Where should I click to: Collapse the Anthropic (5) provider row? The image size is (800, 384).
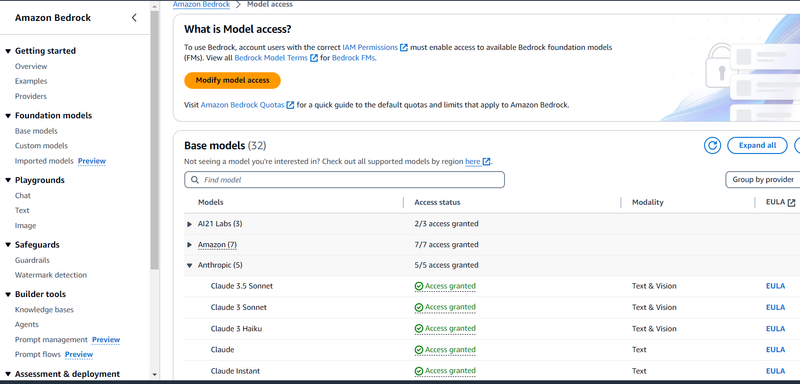click(x=190, y=266)
